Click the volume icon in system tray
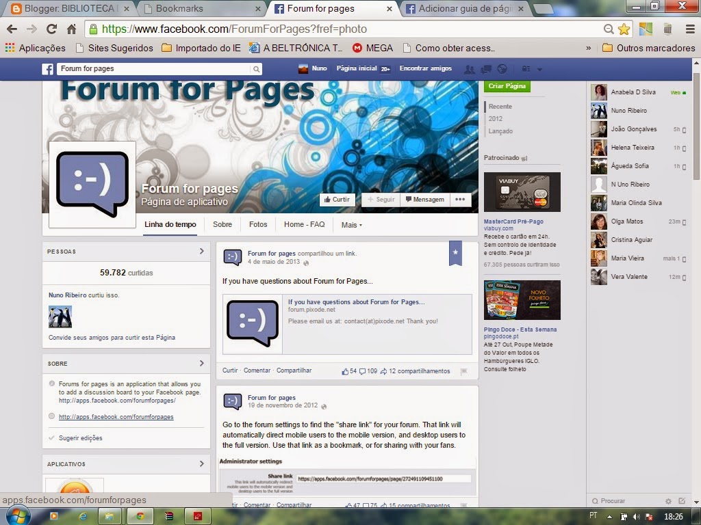Image resolution: width=701 pixels, height=525 pixels. tap(636, 517)
